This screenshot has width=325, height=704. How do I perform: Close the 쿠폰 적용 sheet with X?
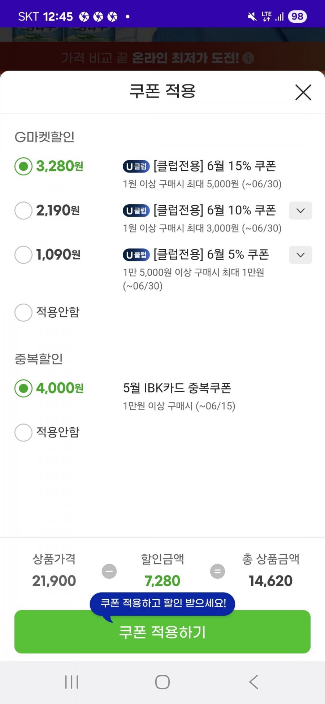(x=303, y=92)
